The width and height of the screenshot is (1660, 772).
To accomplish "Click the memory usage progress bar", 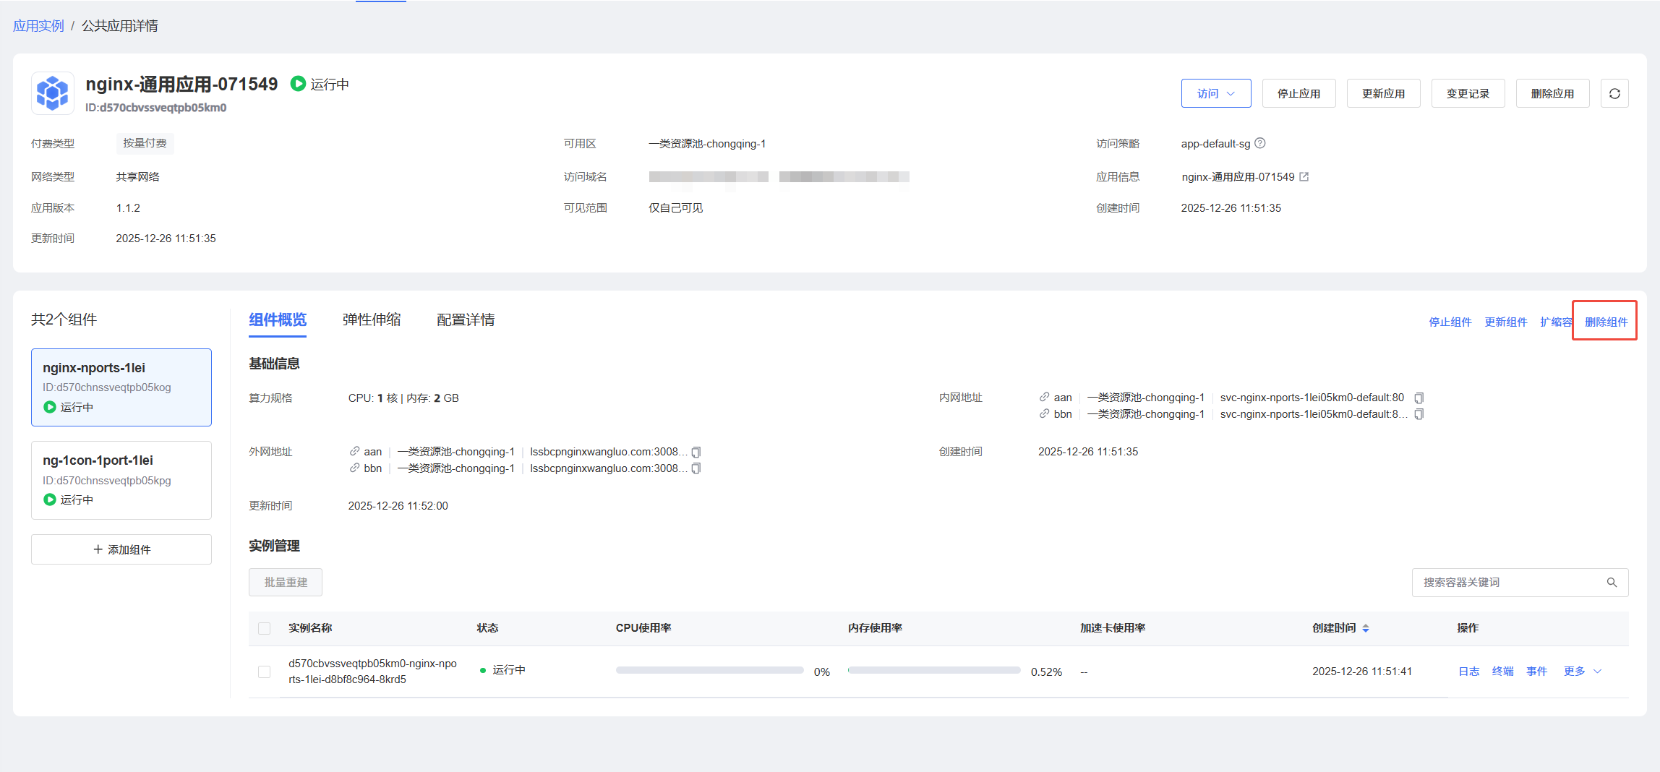I will click(x=933, y=671).
